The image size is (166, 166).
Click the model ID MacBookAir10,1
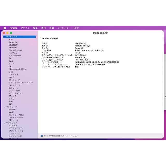82,46
